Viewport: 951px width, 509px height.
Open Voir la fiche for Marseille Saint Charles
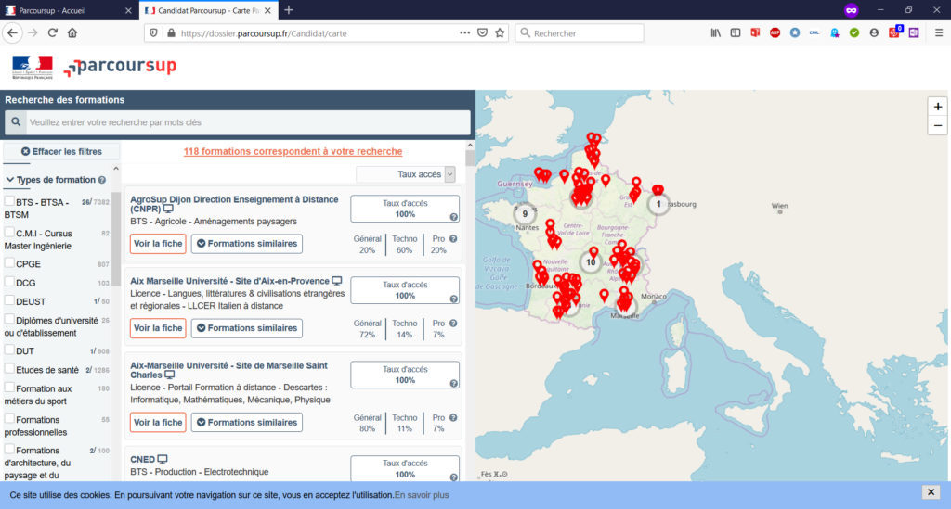(158, 423)
